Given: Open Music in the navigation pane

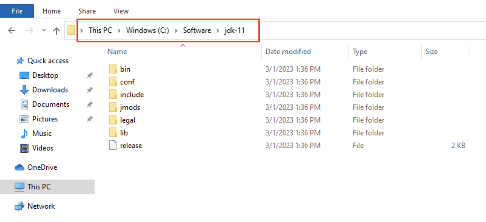Looking at the screenshot, I should 42,133.
